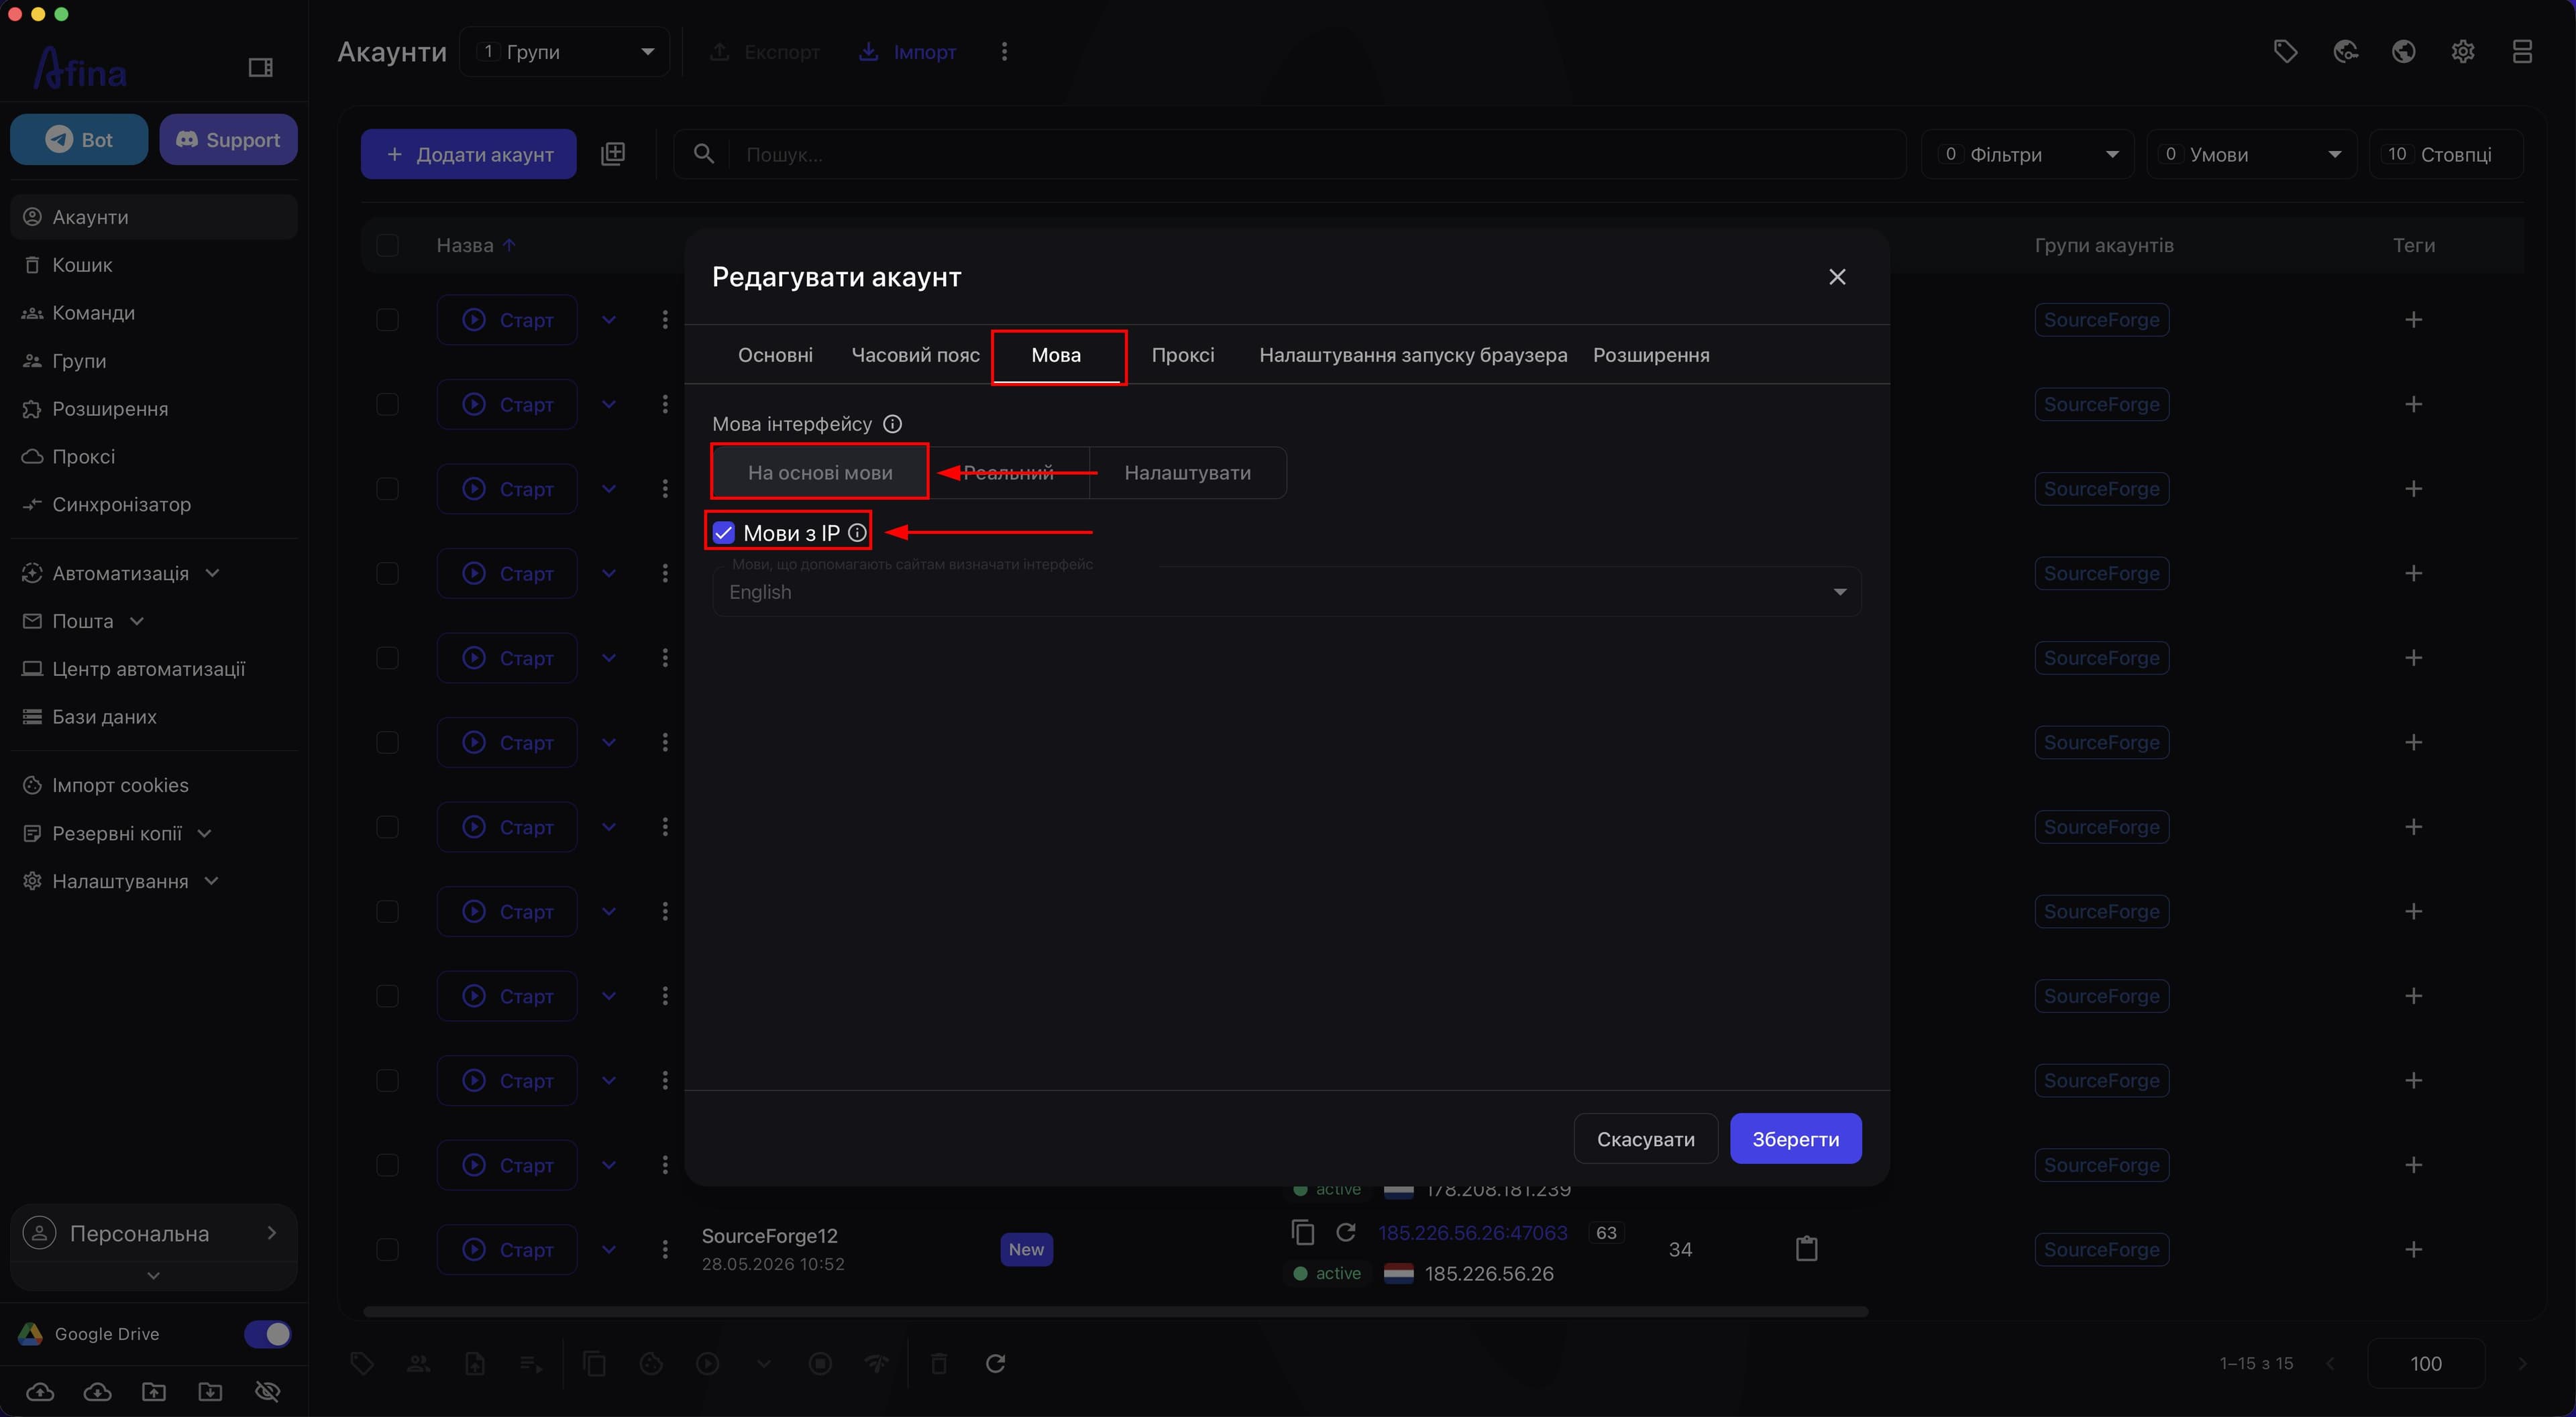Open the tags icon in top toolbar
The height and width of the screenshot is (1417, 2576).
(x=2285, y=51)
